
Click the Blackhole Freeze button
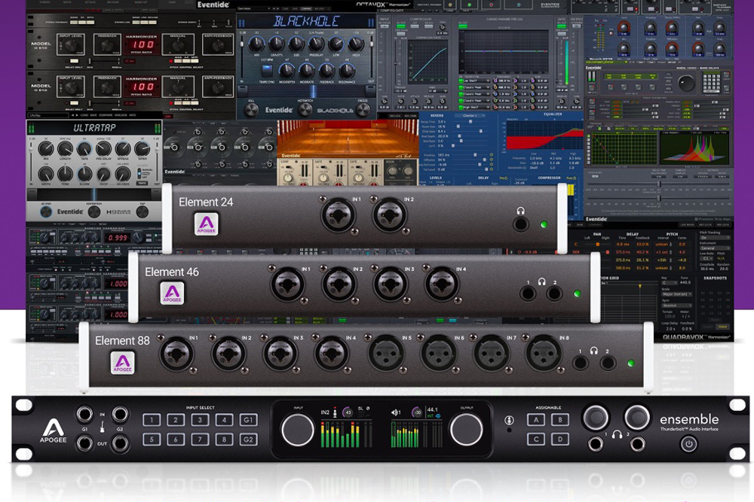[363, 110]
